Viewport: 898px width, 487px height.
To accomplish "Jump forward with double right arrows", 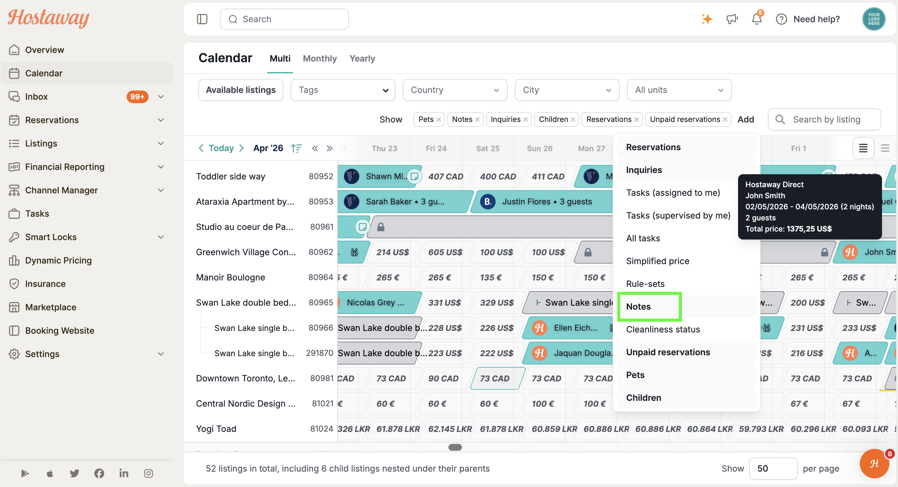I will (329, 148).
